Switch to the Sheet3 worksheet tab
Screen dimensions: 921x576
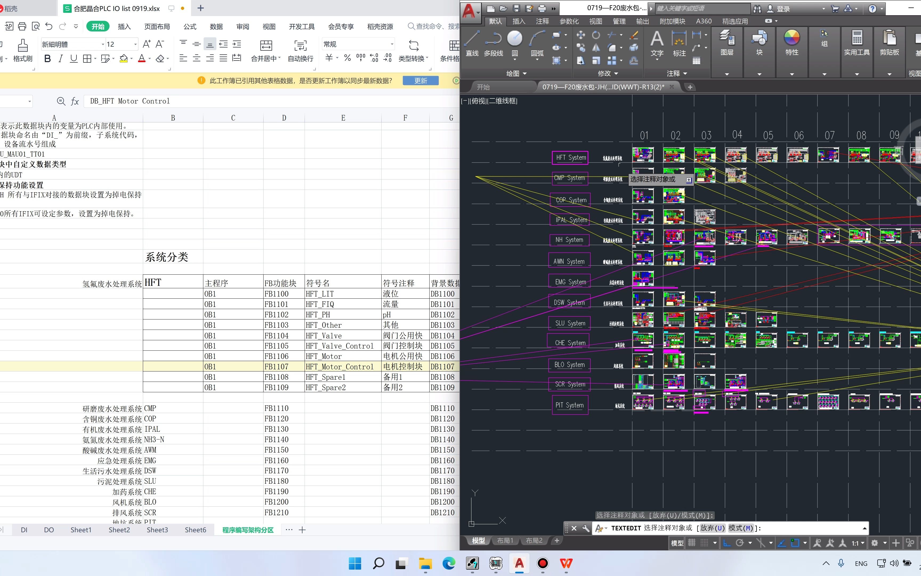pyautogui.click(x=157, y=530)
